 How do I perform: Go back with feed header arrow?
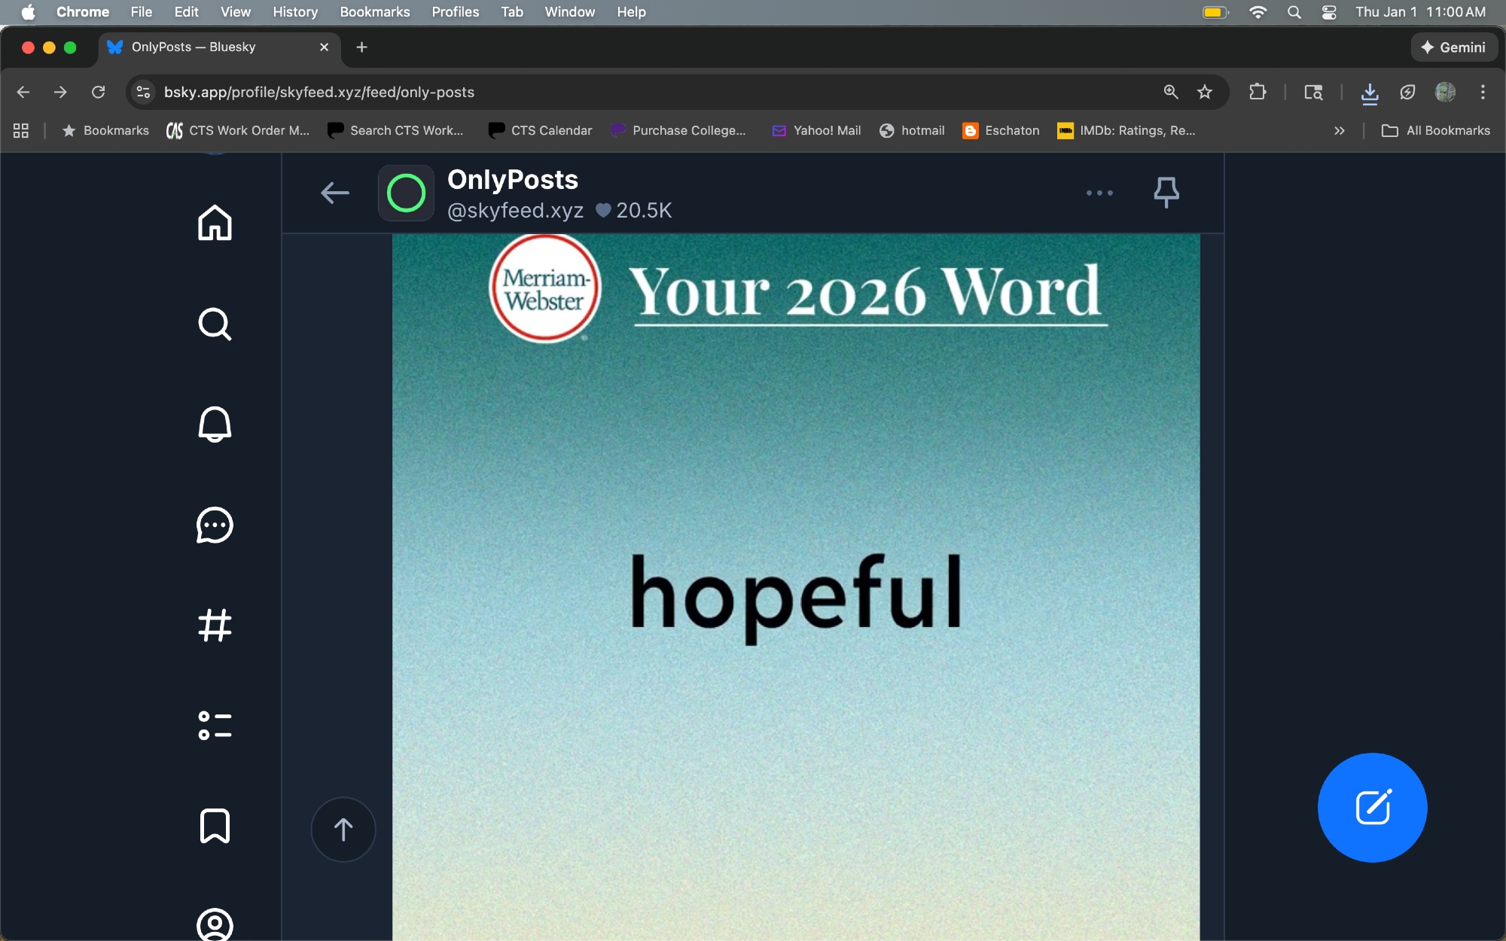pyautogui.click(x=335, y=193)
